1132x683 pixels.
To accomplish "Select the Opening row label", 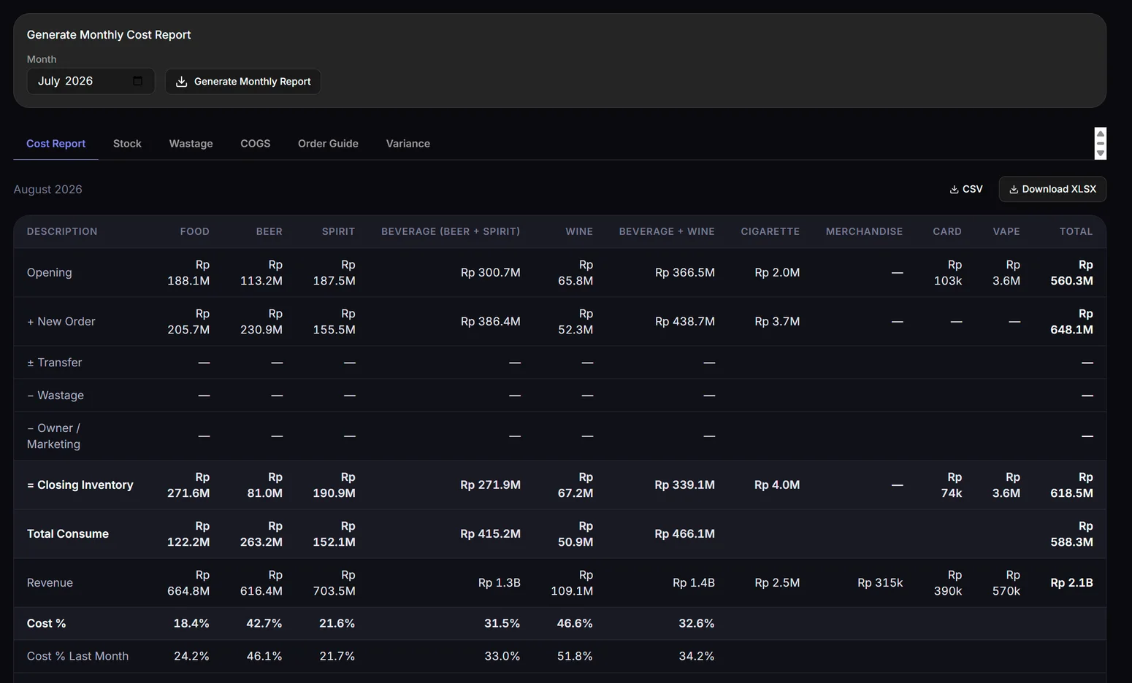I will [50, 272].
